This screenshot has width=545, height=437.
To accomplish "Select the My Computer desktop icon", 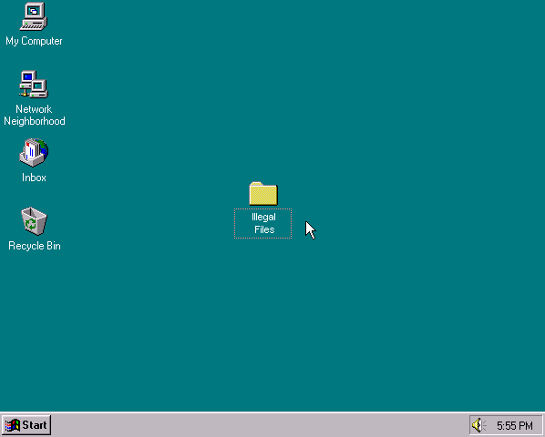I will point(34,16).
